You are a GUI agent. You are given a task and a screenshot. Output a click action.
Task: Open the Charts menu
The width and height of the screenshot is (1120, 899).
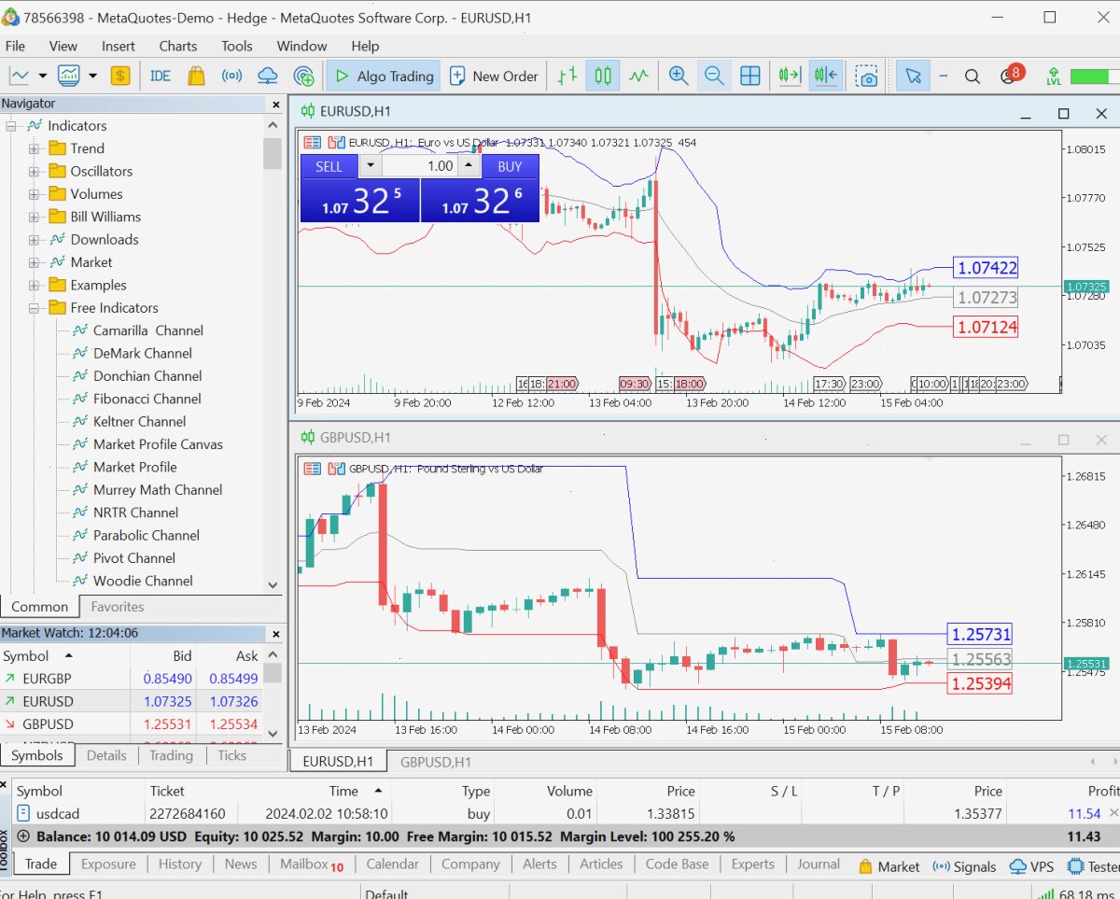click(x=178, y=46)
